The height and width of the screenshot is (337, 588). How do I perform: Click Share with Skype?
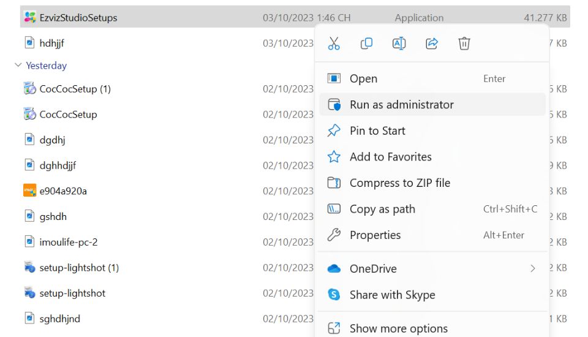pyautogui.click(x=392, y=295)
